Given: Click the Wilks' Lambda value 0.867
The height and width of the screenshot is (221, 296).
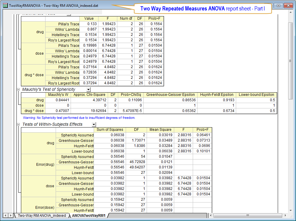Looking at the screenshot, I should point(92,29).
